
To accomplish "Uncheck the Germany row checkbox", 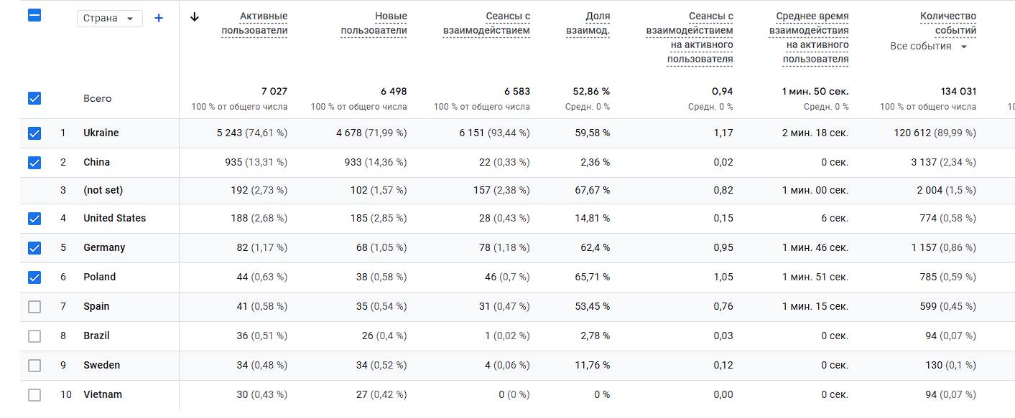I will pyautogui.click(x=34, y=248).
